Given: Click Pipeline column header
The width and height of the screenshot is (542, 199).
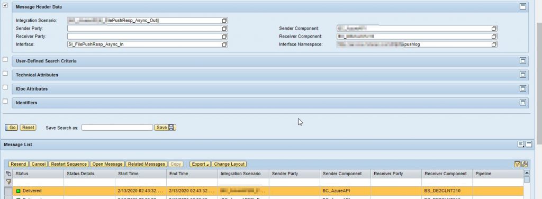Looking at the screenshot, I should coord(498,174).
